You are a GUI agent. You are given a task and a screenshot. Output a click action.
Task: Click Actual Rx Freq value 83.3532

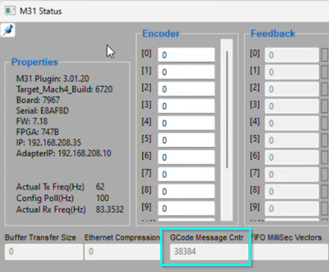pos(109,209)
